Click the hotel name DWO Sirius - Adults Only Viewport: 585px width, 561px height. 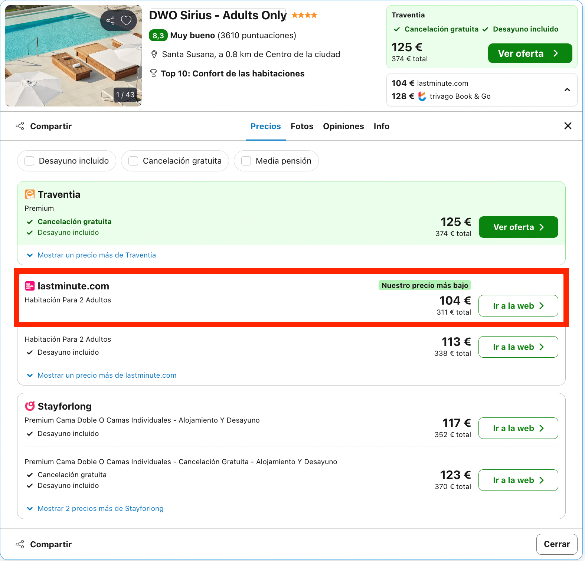click(218, 15)
